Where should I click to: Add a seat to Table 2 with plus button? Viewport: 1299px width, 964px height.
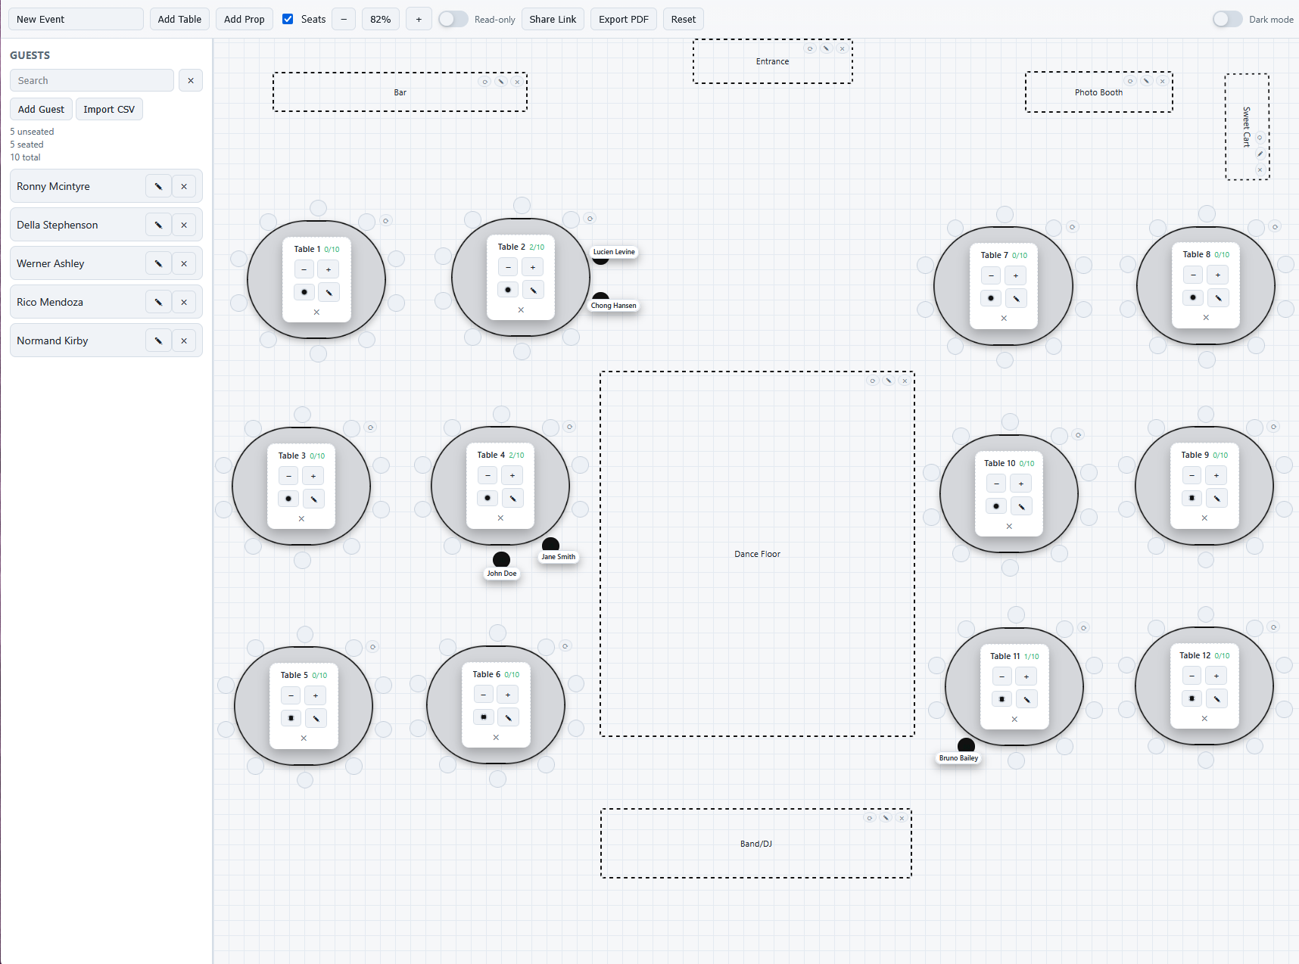pyautogui.click(x=533, y=266)
